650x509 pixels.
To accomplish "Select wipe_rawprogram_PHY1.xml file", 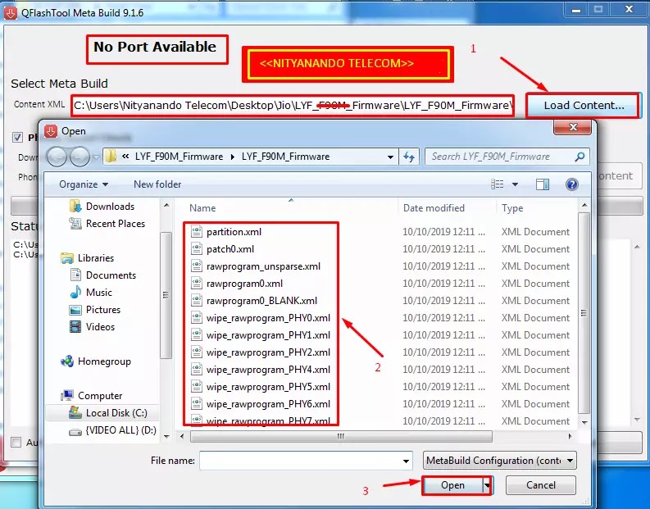I will coord(268,335).
